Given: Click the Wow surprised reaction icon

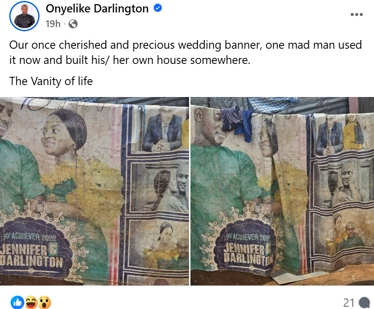Looking at the screenshot, I should [x=45, y=302].
